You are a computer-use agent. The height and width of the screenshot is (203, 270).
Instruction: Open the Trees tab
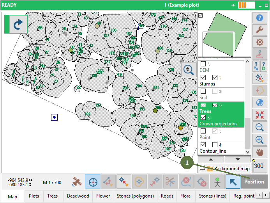click(53, 196)
